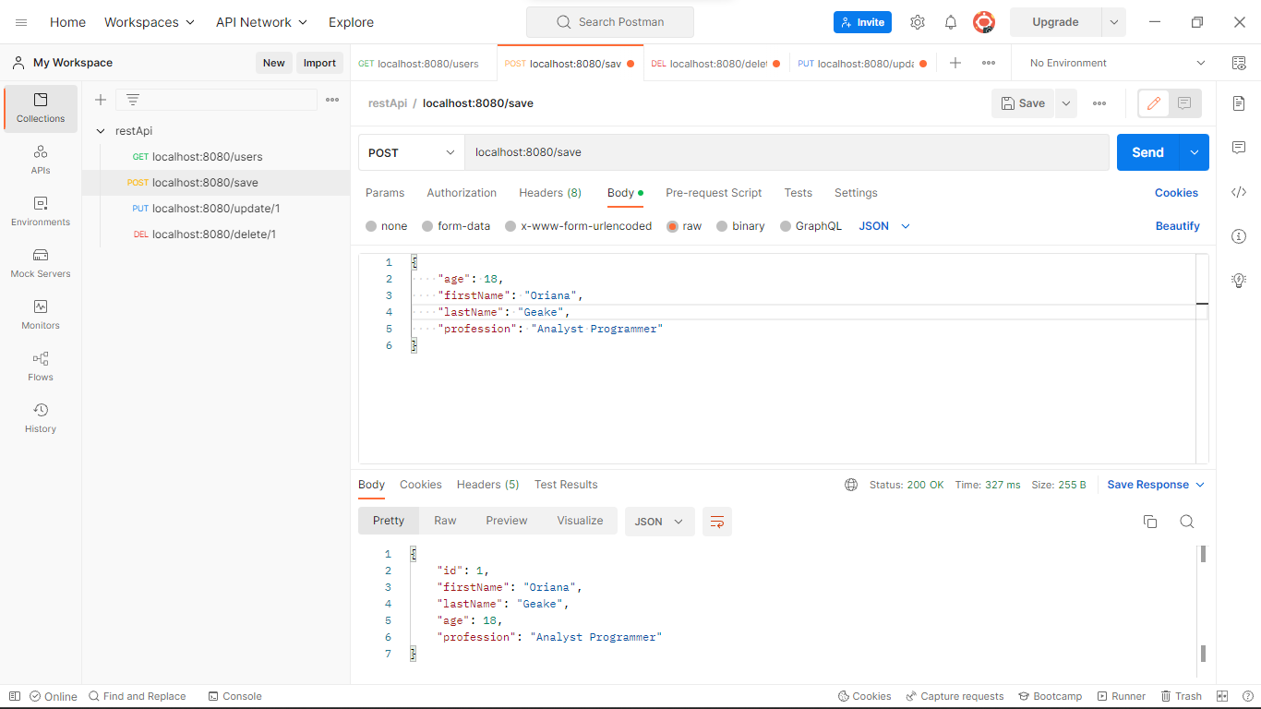Open the Flows sidebar panel
This screenshot has height=709, width=1261.
click(41, 367)
